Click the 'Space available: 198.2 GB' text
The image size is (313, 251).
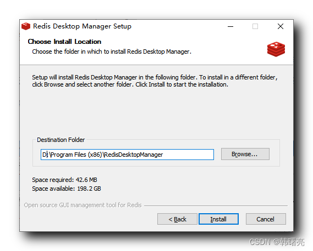coord(67,189)
